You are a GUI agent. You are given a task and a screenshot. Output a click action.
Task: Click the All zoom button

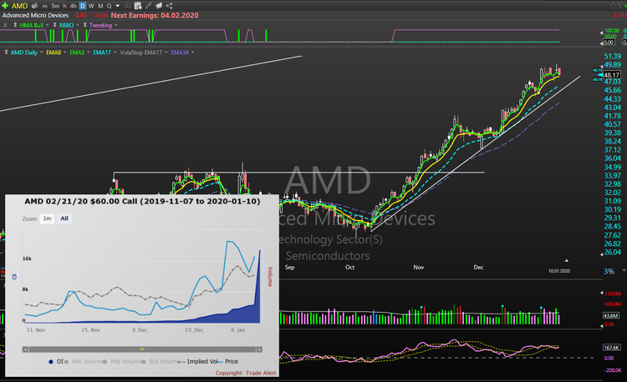click(x=64, y=218)
